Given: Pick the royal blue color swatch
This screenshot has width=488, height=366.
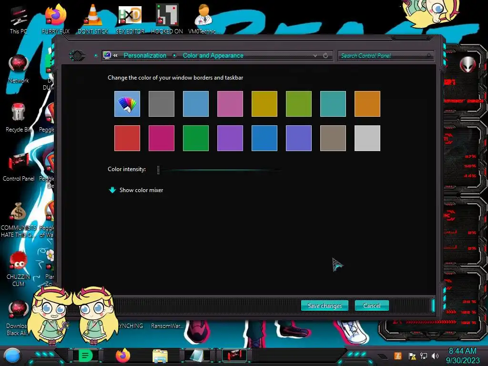Looking at the screenshot, I should (264, 138).
